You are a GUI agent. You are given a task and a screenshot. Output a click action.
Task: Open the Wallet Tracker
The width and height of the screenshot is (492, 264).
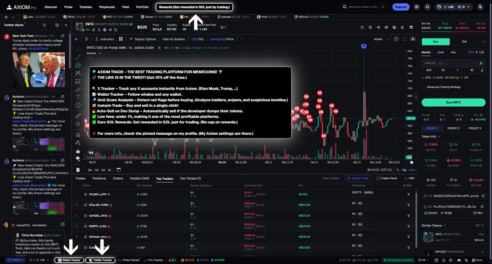(x=69, y=260)
